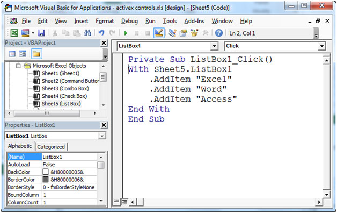Click the Find binoculars icon
337x213 pixels.
coord(87,33)
